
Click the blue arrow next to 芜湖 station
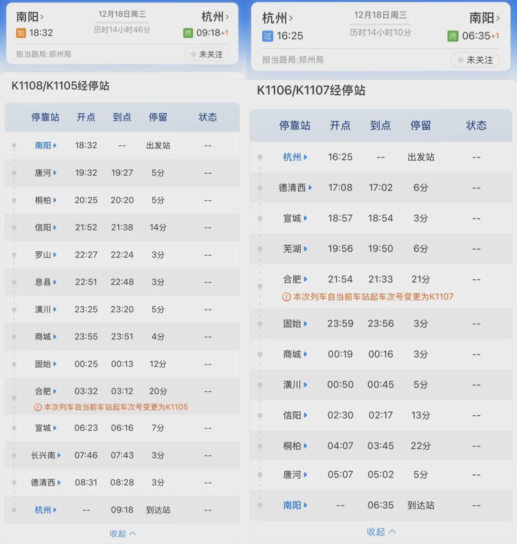point(305,249)
